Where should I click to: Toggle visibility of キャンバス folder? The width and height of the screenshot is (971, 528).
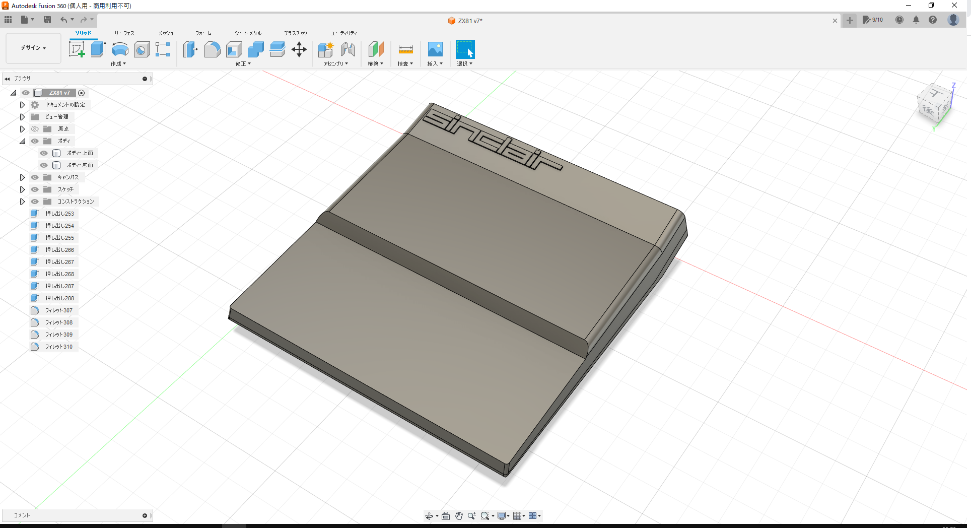pyautogui.click(x=34, y=177)
